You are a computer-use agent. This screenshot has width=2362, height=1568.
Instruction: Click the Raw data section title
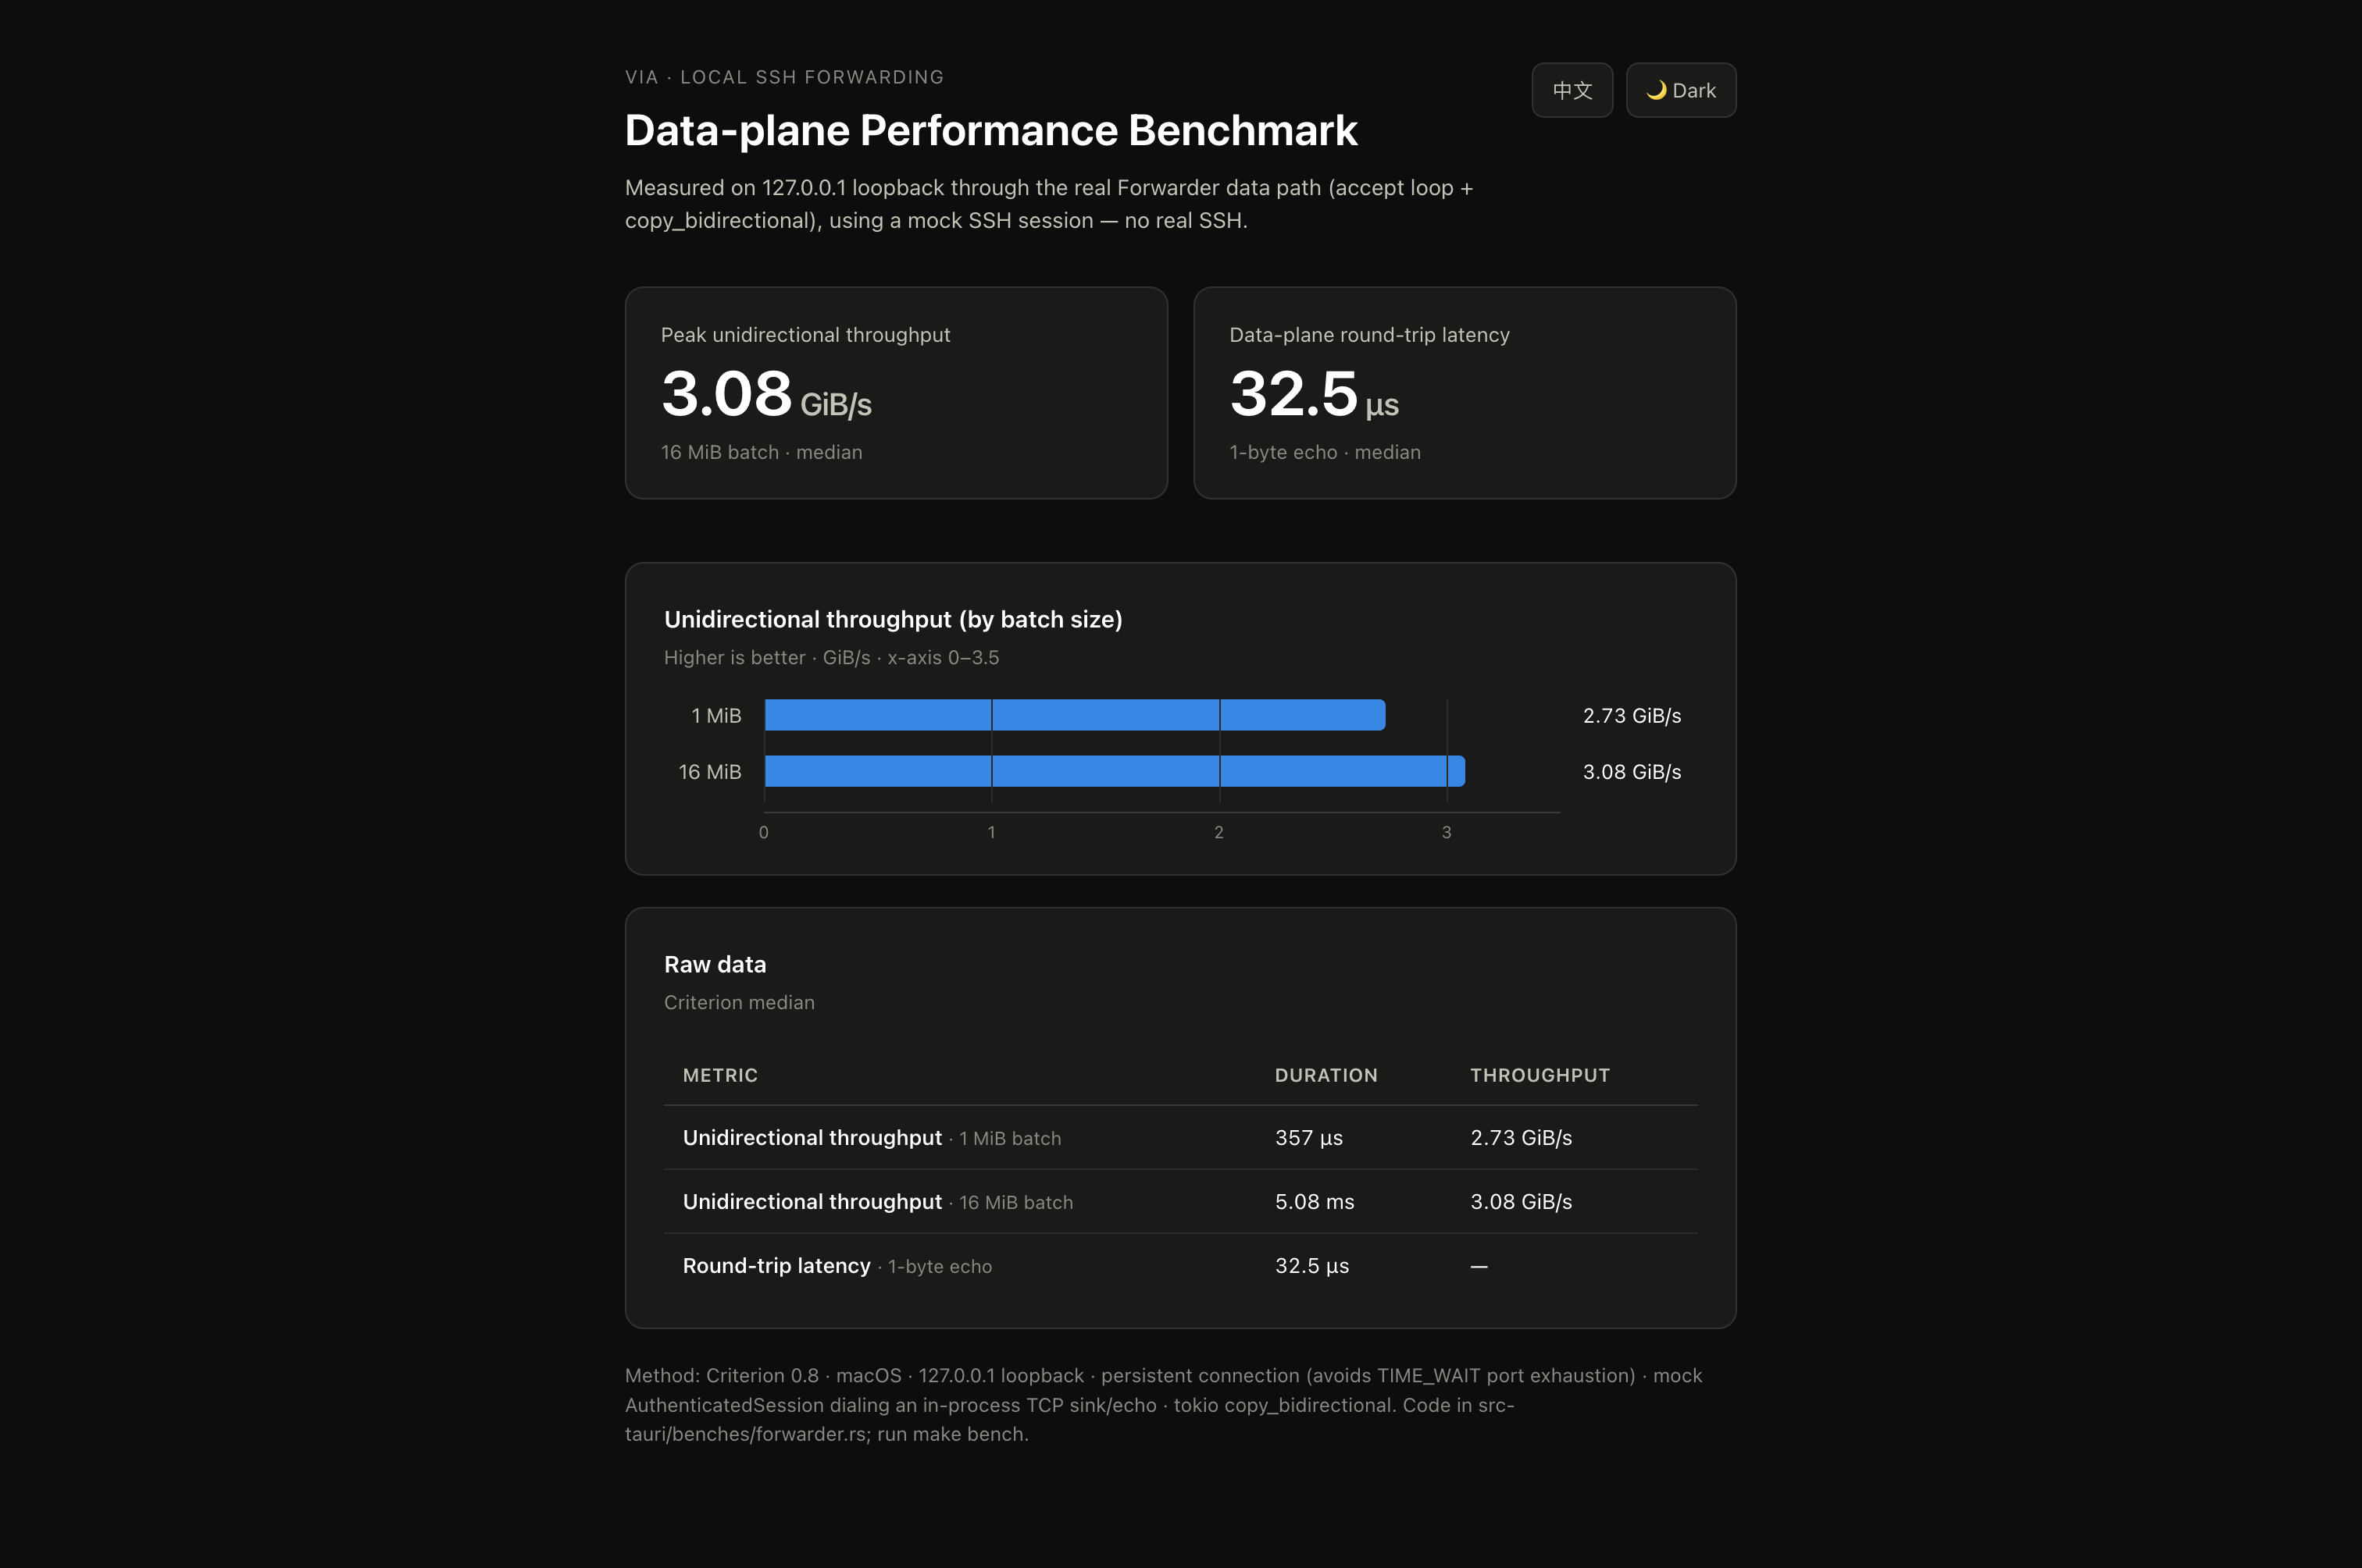click(715, 964)
